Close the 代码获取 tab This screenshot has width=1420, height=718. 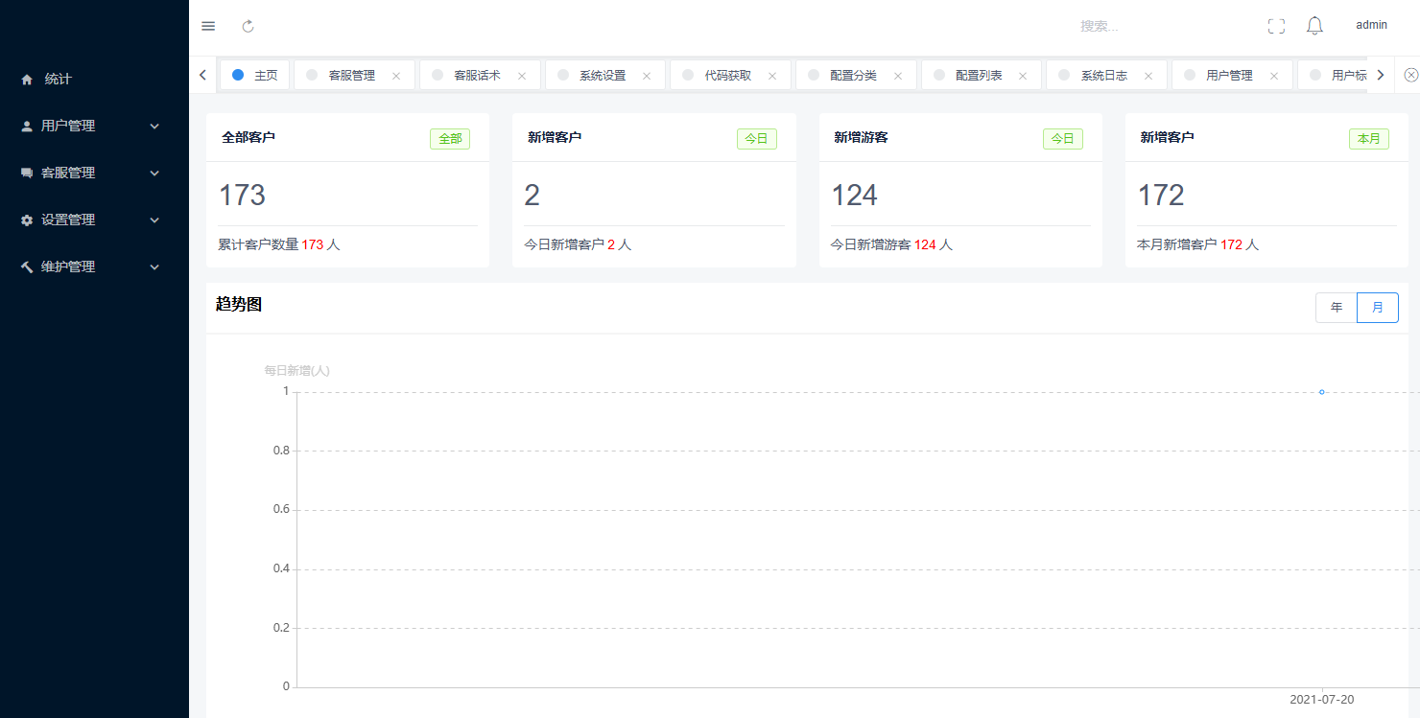(x=772, y=76)
